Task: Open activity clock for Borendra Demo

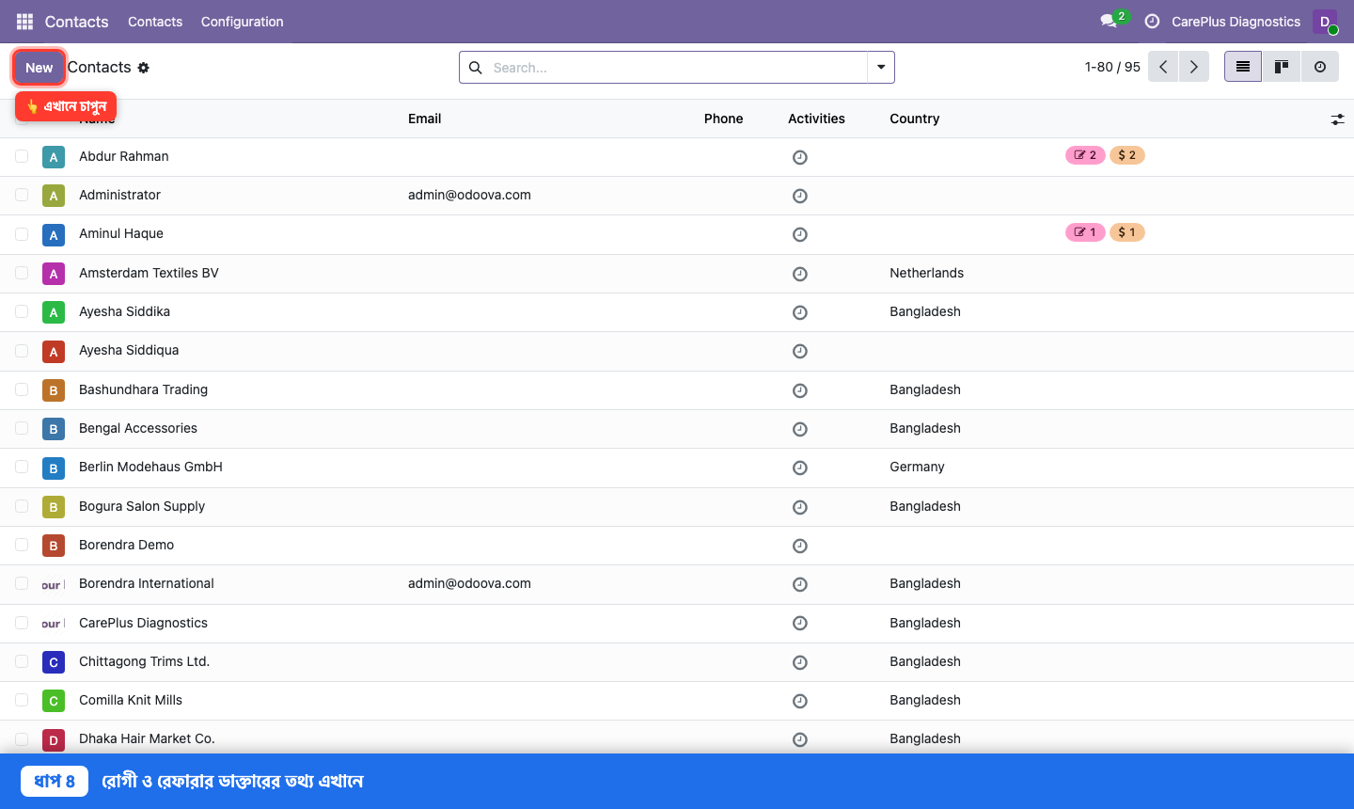Action: pos(800,546)
